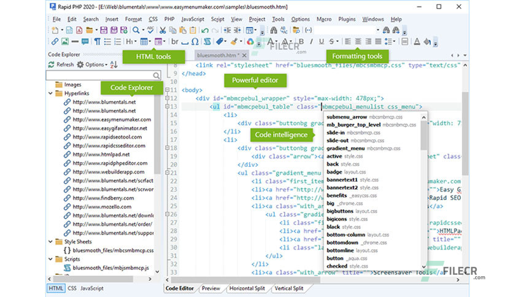513x297 pixels.
Task: Open the PHP menu
Action: click(169, 19)
